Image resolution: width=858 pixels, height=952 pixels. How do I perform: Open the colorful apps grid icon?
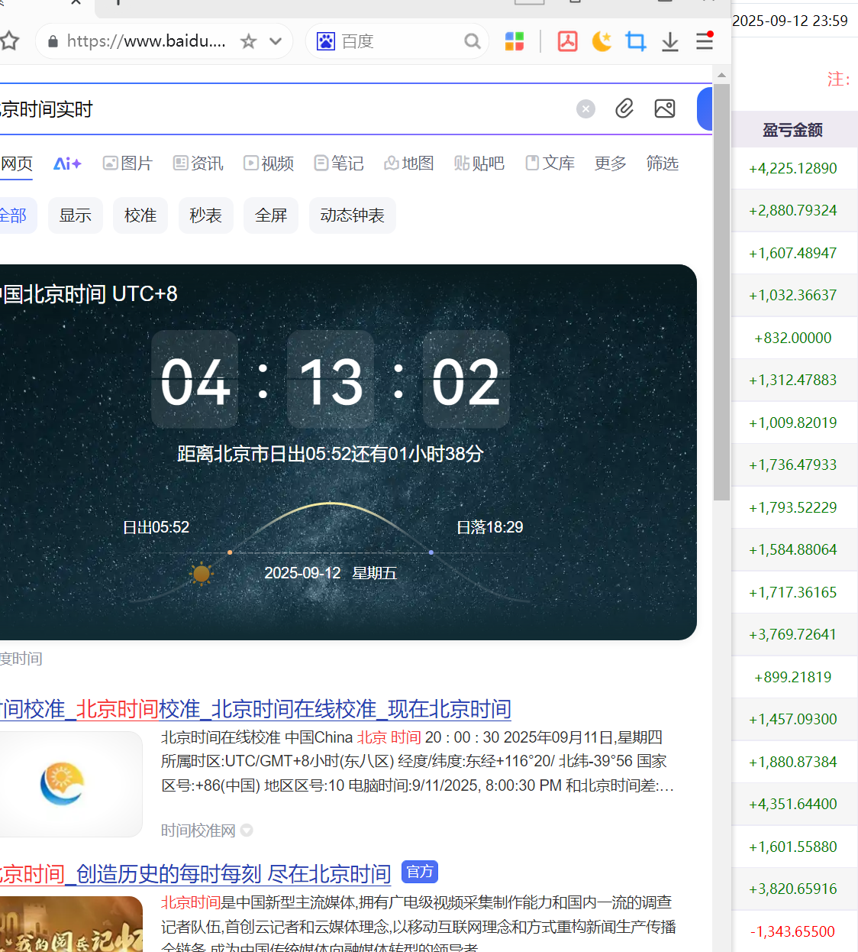click(514, 41)
